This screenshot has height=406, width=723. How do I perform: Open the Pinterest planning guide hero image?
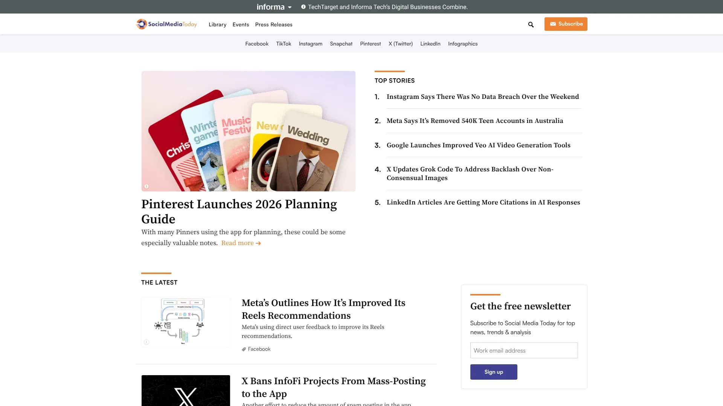(248, 131)
